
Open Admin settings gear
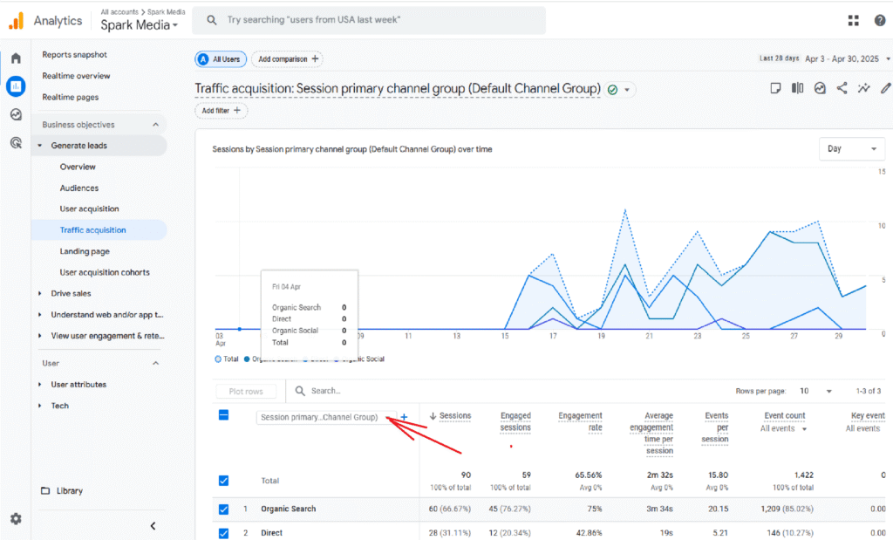16,519
